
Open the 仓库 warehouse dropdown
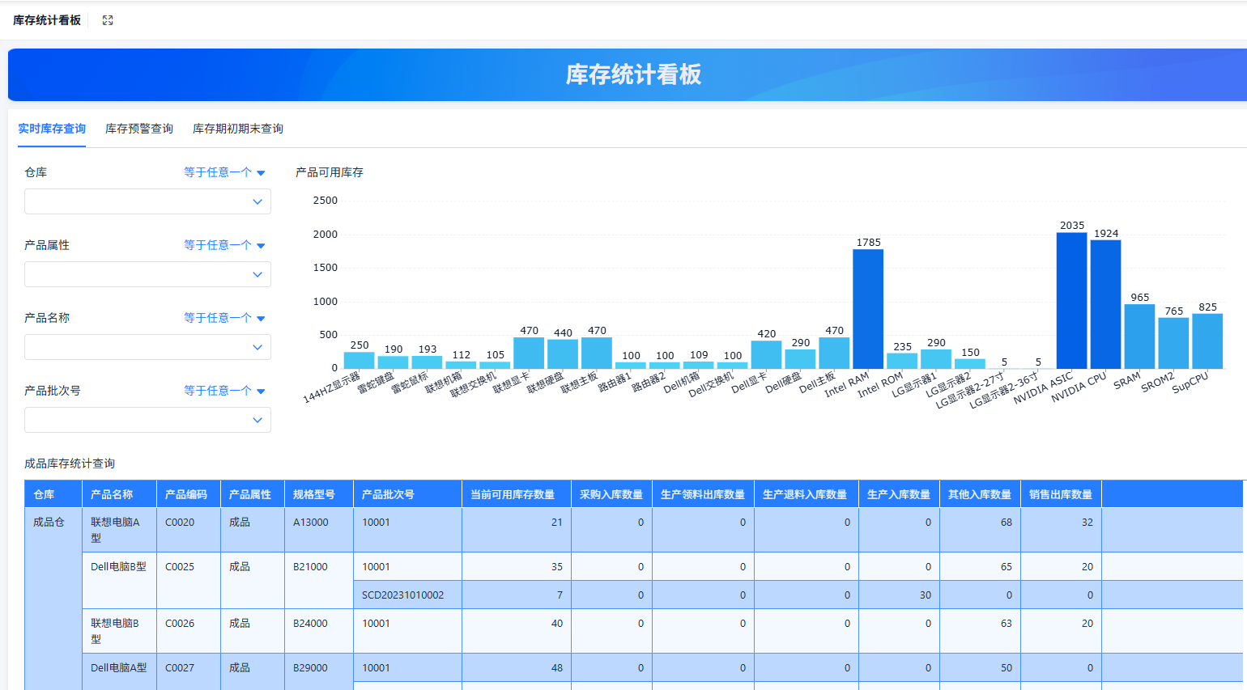pyautogui.click(x=147, y=201)
